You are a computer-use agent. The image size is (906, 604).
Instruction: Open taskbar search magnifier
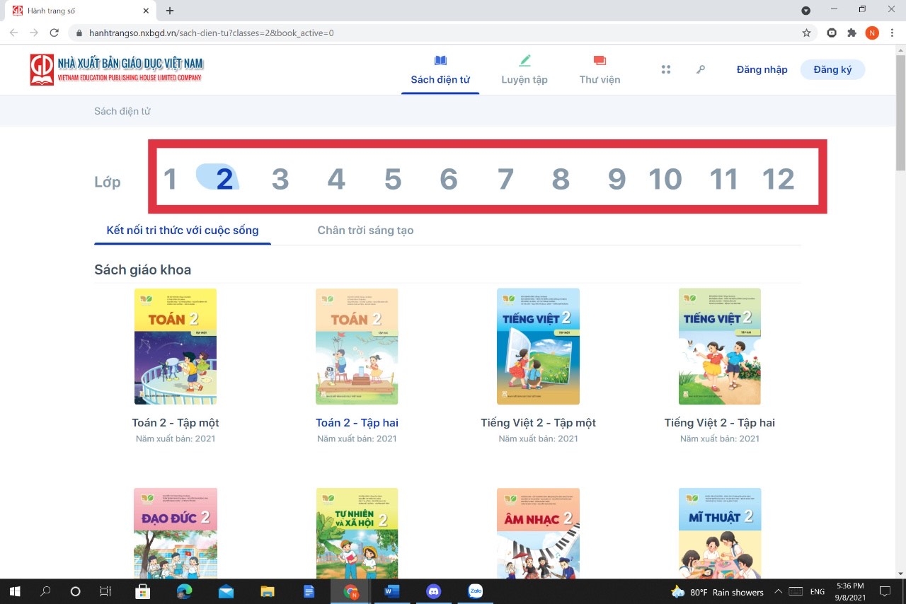(45, 591)
